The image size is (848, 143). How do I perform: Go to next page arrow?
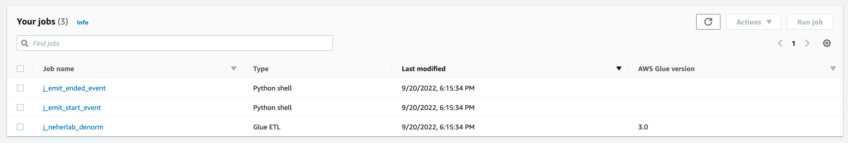pos(807,43)
